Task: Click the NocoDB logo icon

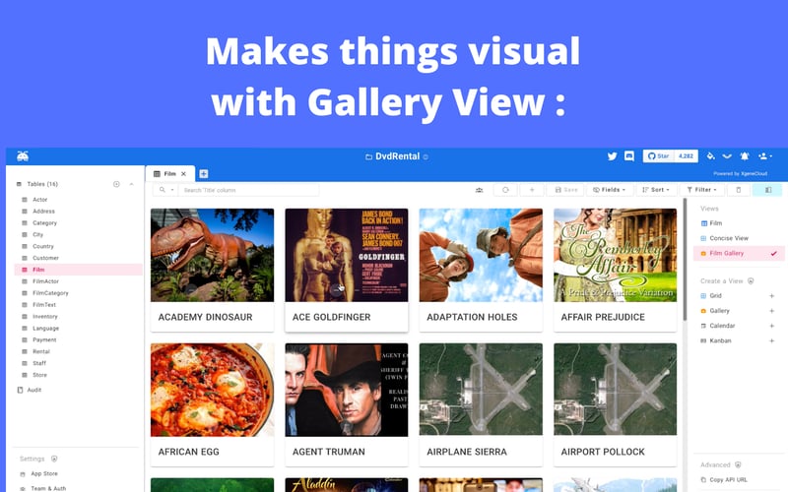Action: click(x=23, y=156)
